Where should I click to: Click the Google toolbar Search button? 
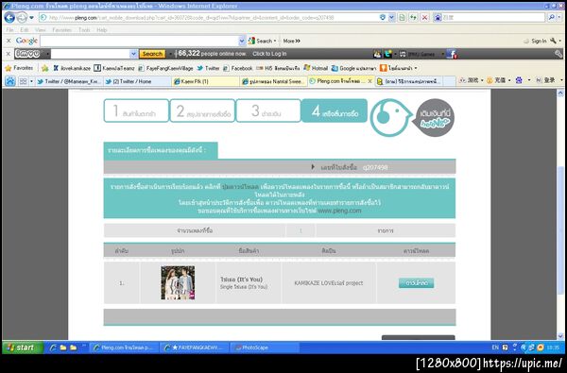[262, 42]
